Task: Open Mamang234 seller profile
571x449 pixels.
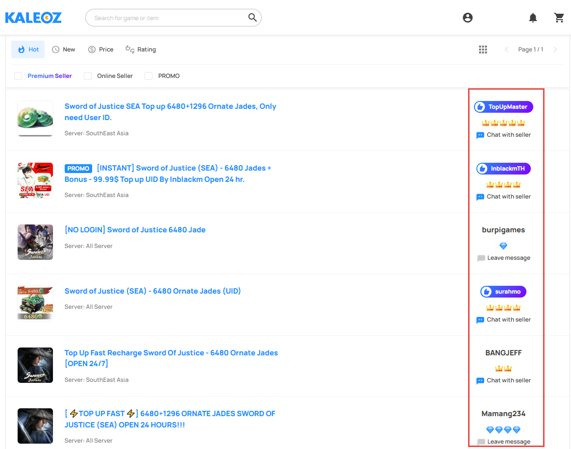Action: click(x=503, y=414)
